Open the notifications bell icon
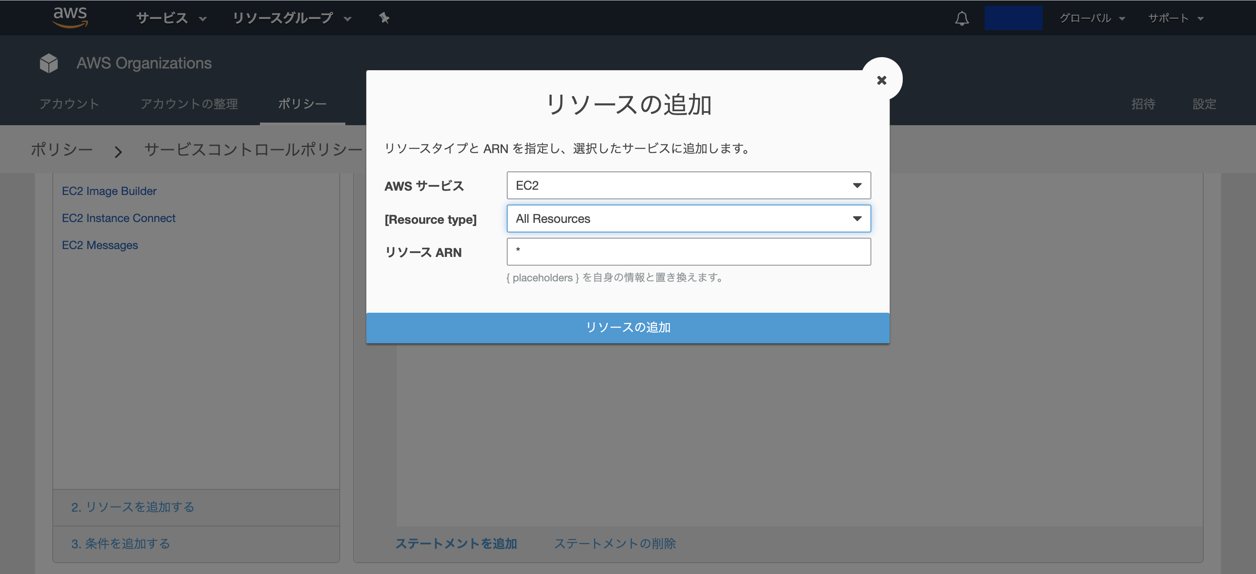1256x574 pixels. point(962,18)
